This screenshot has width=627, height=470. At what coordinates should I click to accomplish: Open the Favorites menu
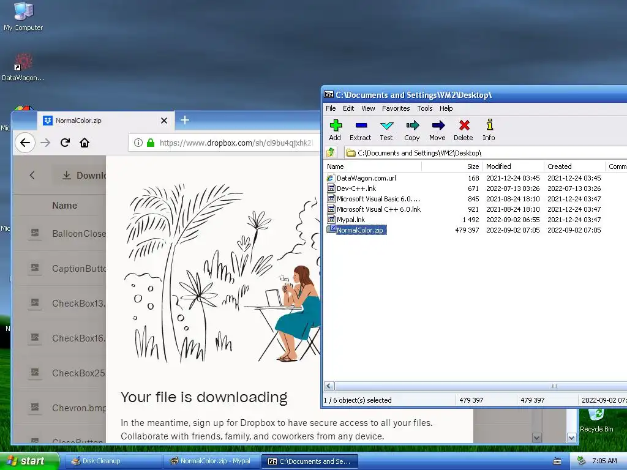coord(396,108)
